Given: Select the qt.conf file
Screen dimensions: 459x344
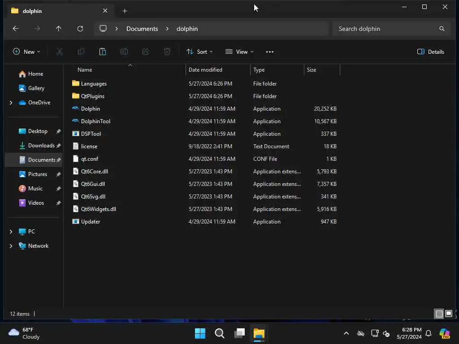Looking at the screenshot, I should coord(90,159).
